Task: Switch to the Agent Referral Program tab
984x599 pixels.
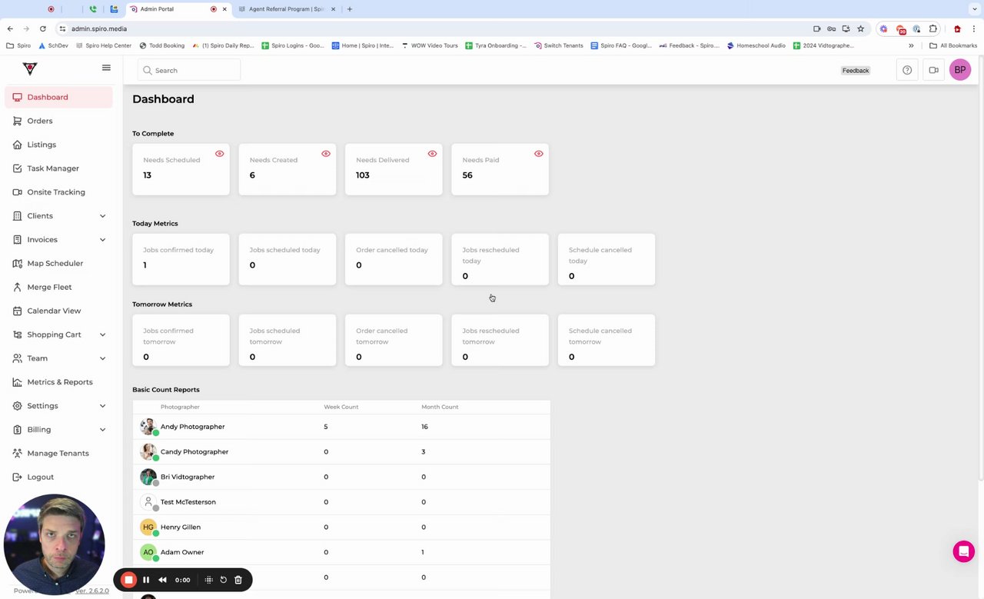Action: pyautogui.click(x=285, y=9)
